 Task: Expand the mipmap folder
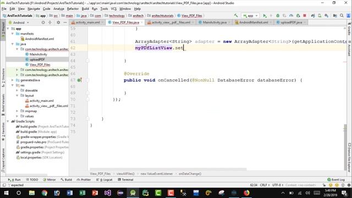coord(17,111)
